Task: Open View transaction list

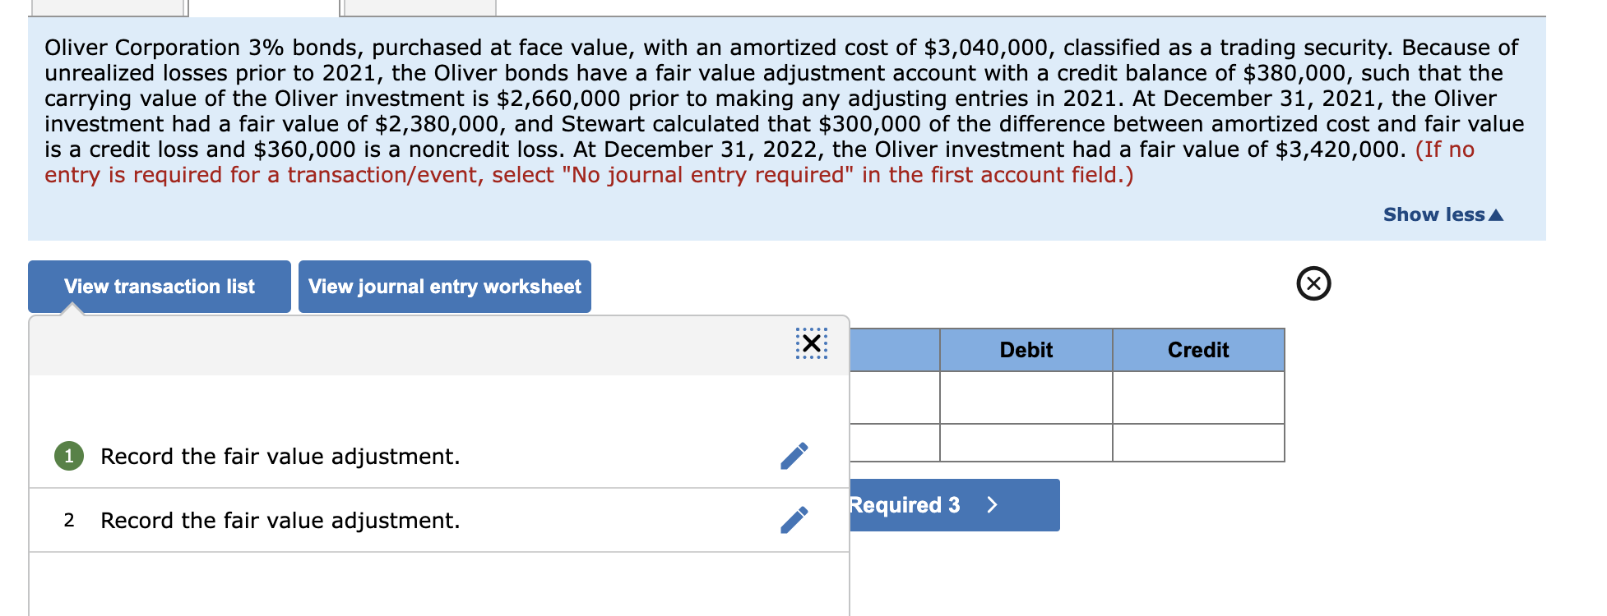Action: click(x=160, y=287)
